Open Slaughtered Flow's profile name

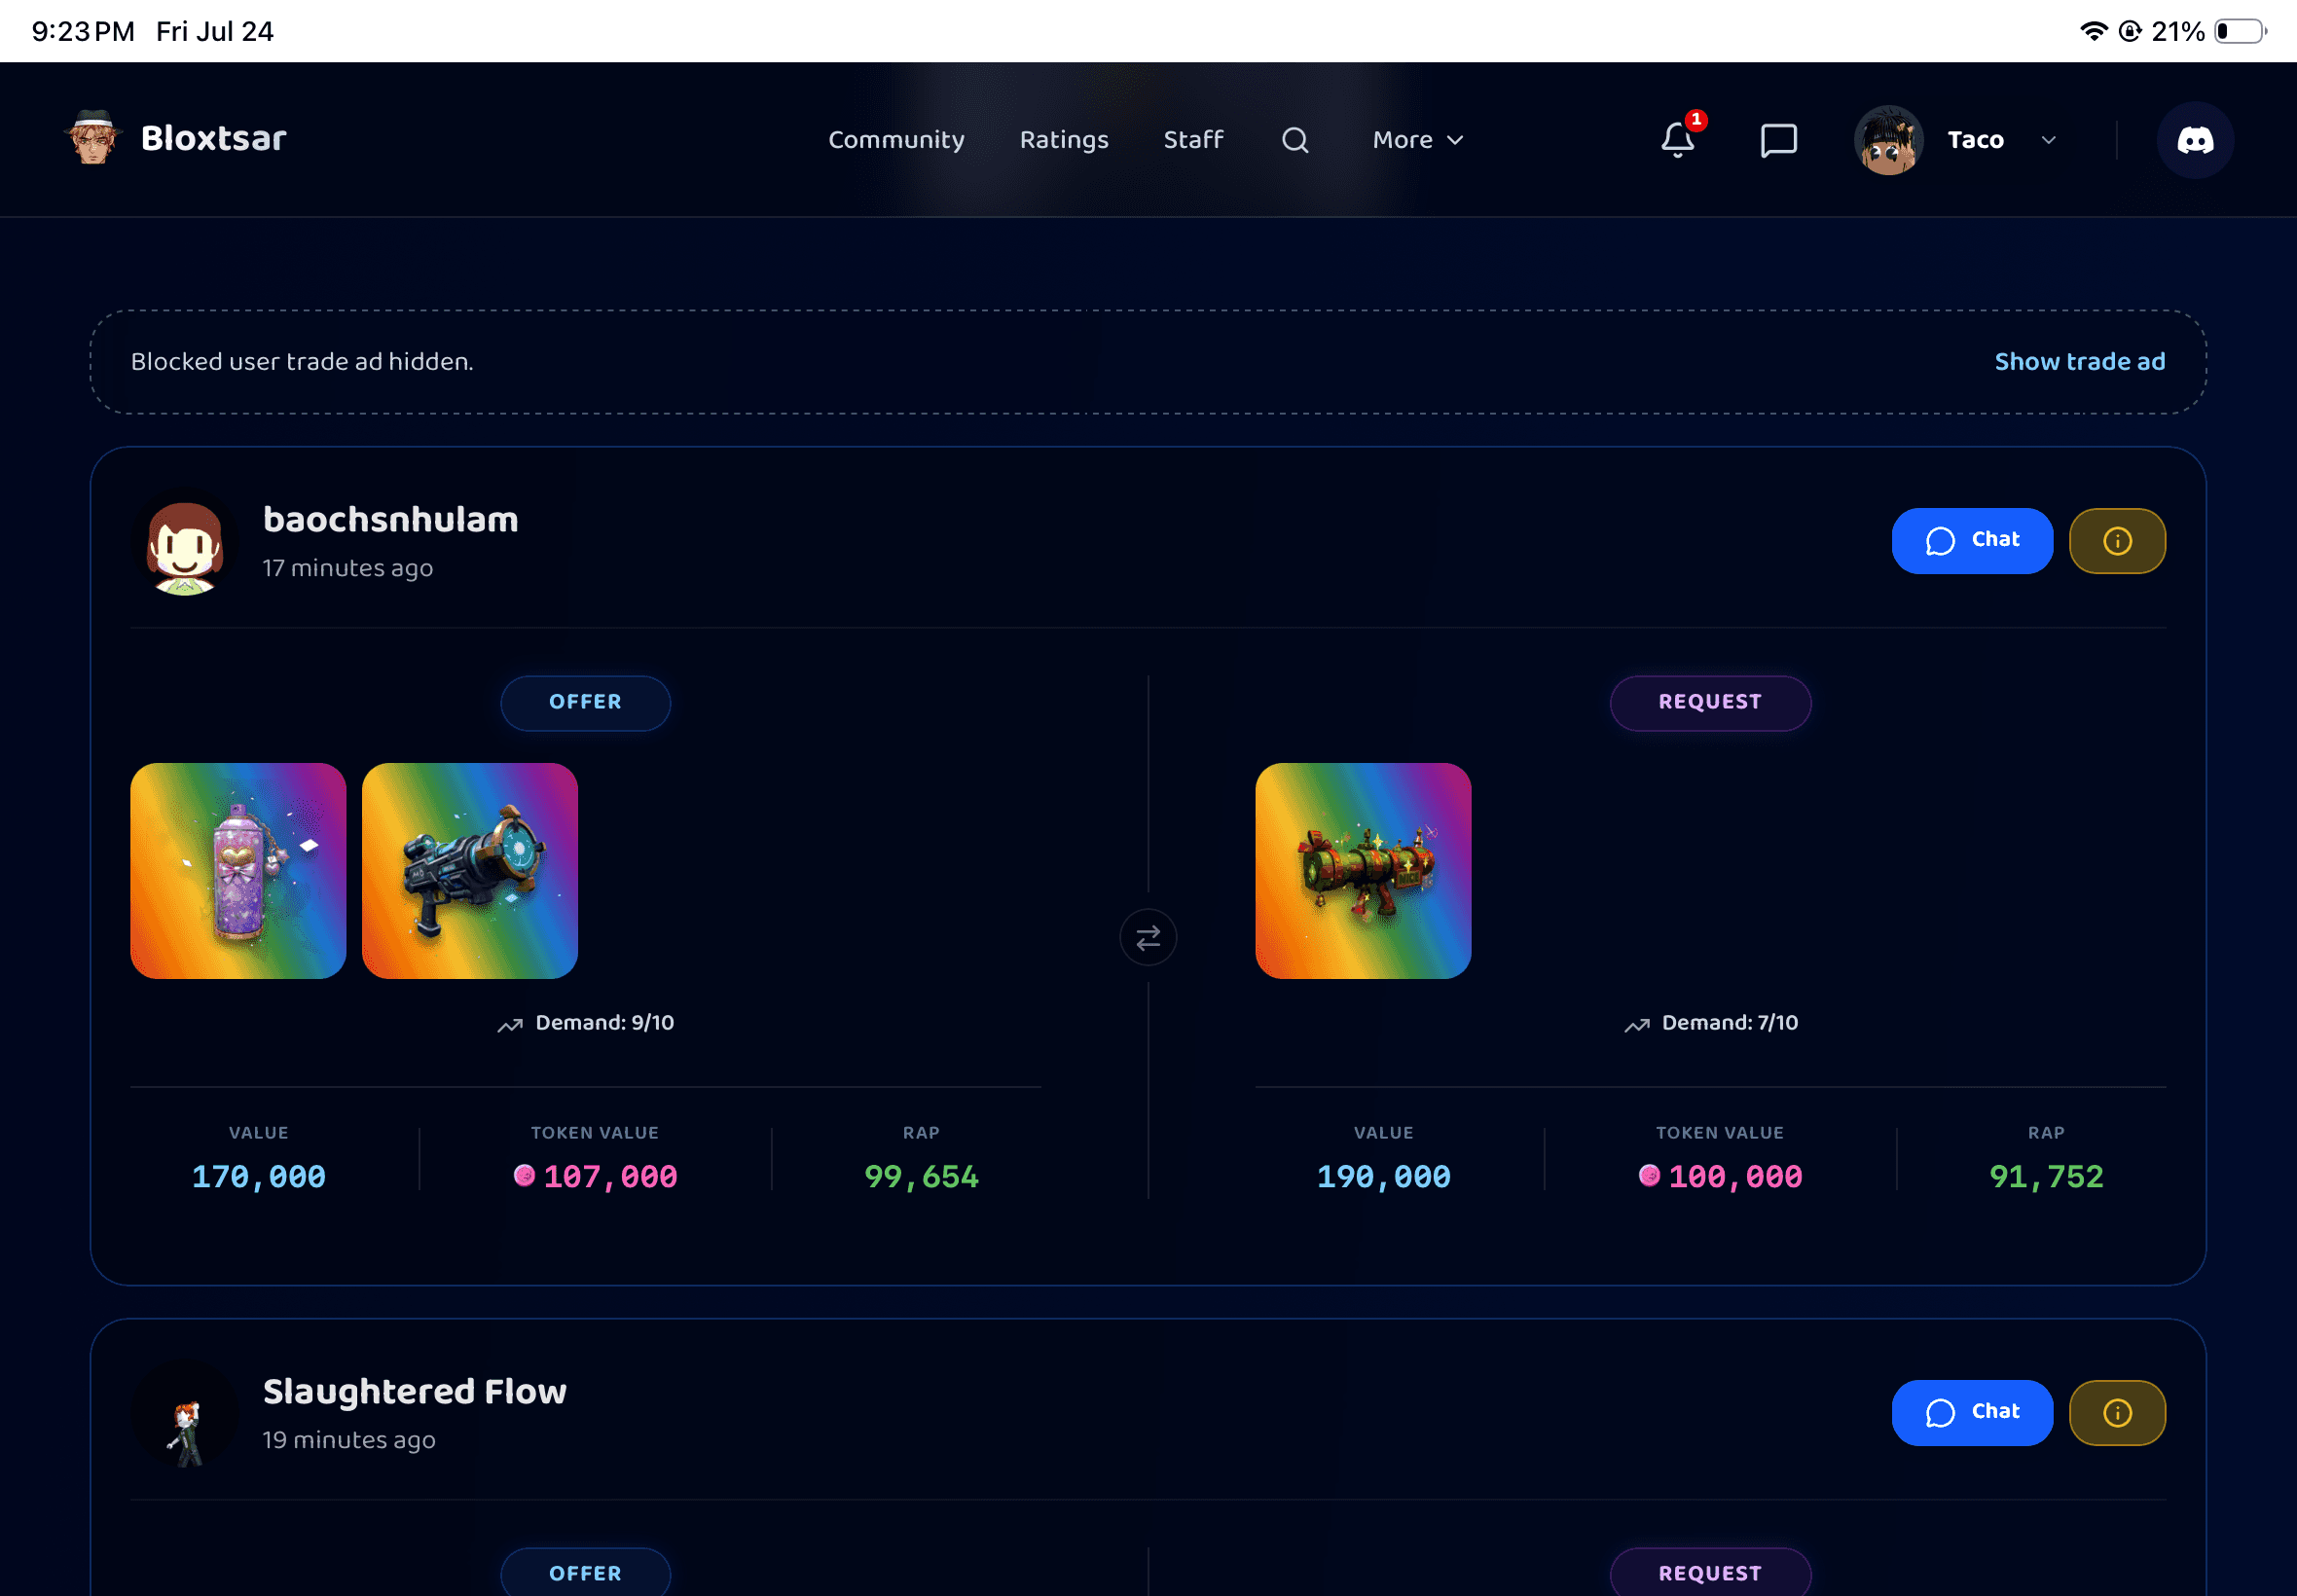pos(415,1392)
